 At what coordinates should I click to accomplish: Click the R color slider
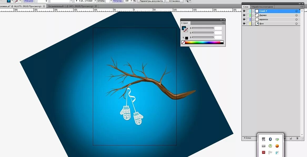click(x=203, y=28)
